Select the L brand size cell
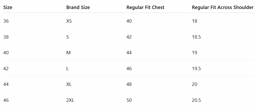 (x=67, y=69)
